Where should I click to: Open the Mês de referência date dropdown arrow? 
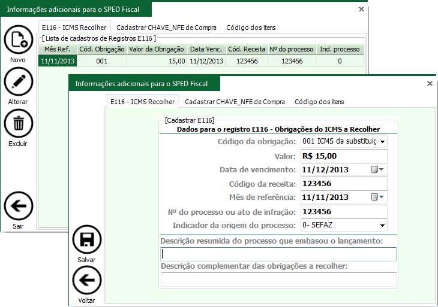click(382, 197)
